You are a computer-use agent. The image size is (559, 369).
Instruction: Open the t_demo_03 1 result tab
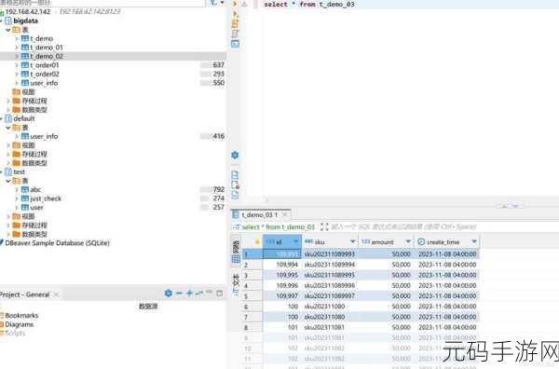pyautogui.click(x=259, y=215)
